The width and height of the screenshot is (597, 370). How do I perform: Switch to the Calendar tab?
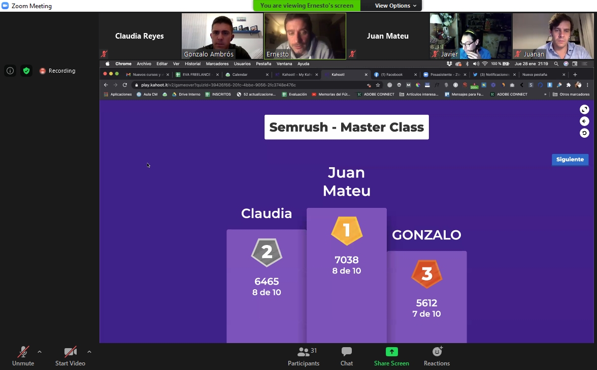click(x=247, y=74)
